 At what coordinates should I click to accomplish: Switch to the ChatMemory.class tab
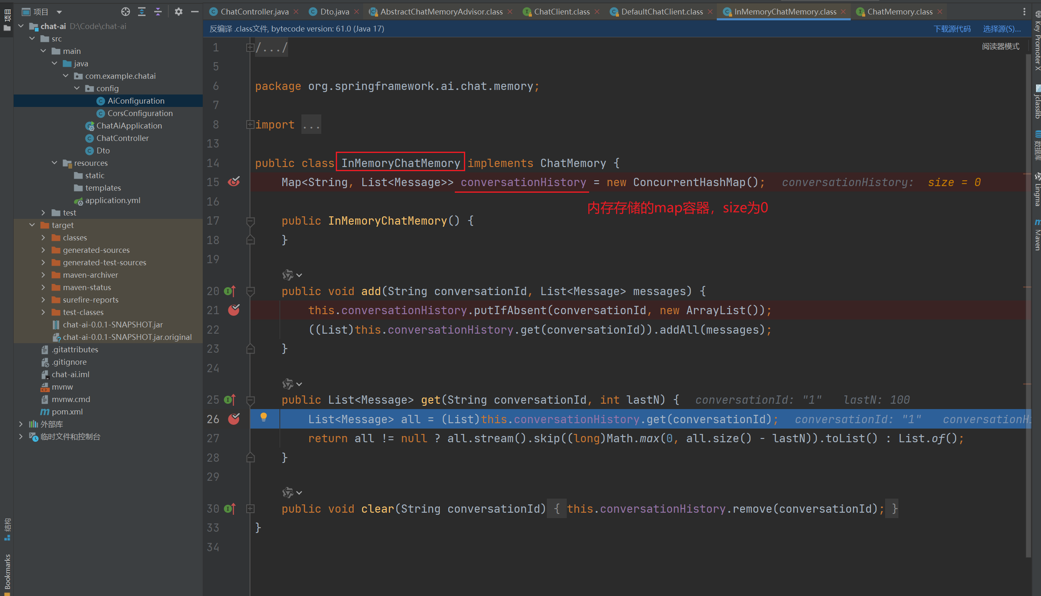click(x=900, y=12)
